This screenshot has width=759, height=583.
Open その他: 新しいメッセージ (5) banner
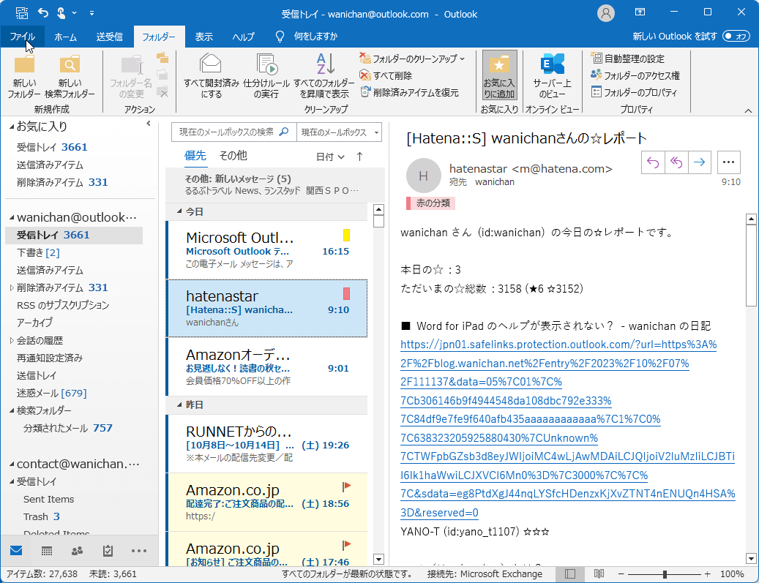[x=275, y=185]
